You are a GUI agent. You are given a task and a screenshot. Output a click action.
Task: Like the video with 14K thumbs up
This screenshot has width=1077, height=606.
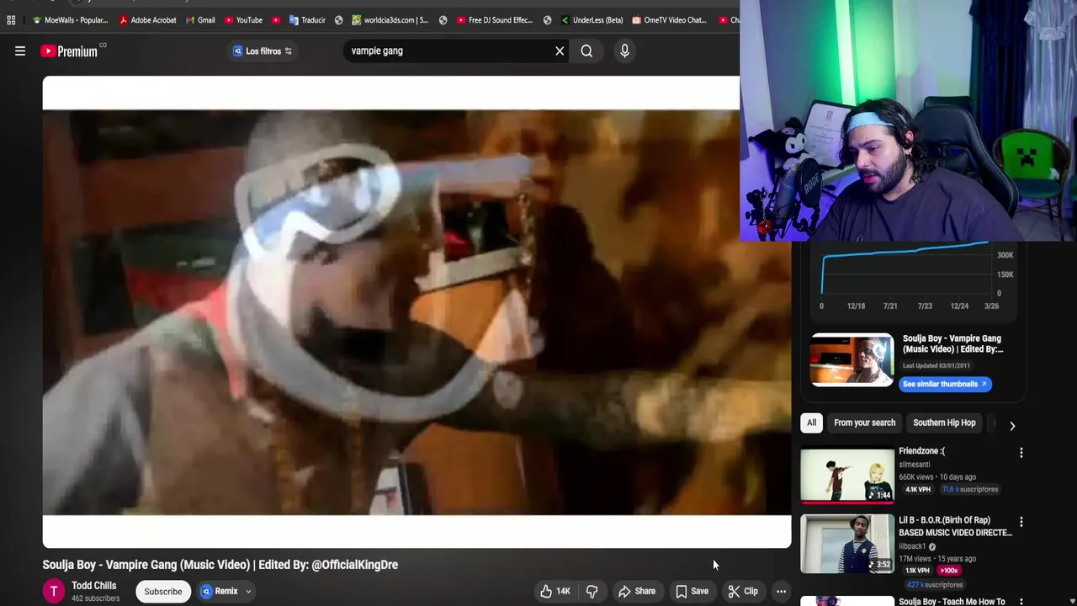pyautogui.click(x=556, y=591)
